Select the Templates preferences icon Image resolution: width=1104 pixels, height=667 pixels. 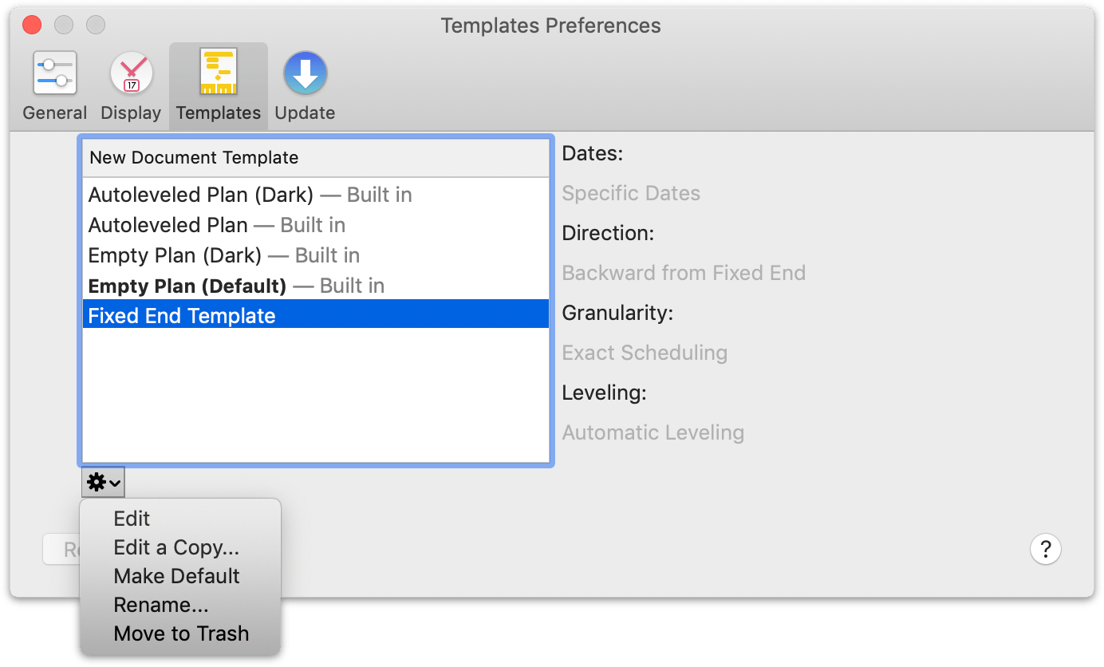click(219, 87)
